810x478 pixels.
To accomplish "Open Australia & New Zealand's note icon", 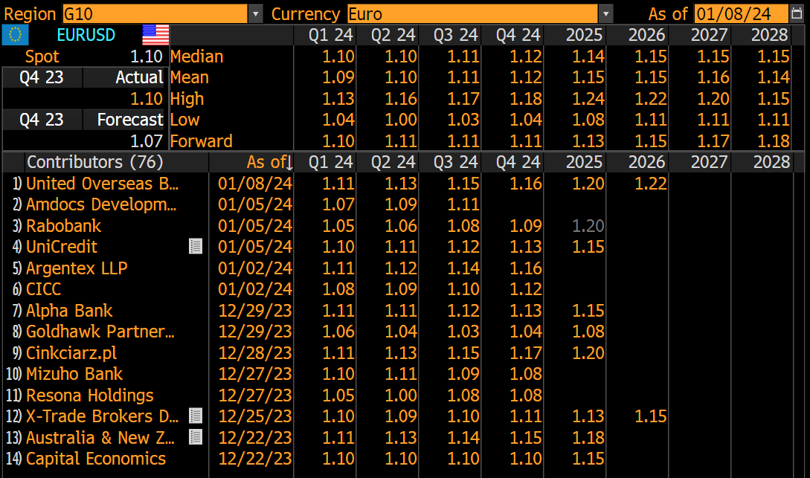I will pos(196,437).
